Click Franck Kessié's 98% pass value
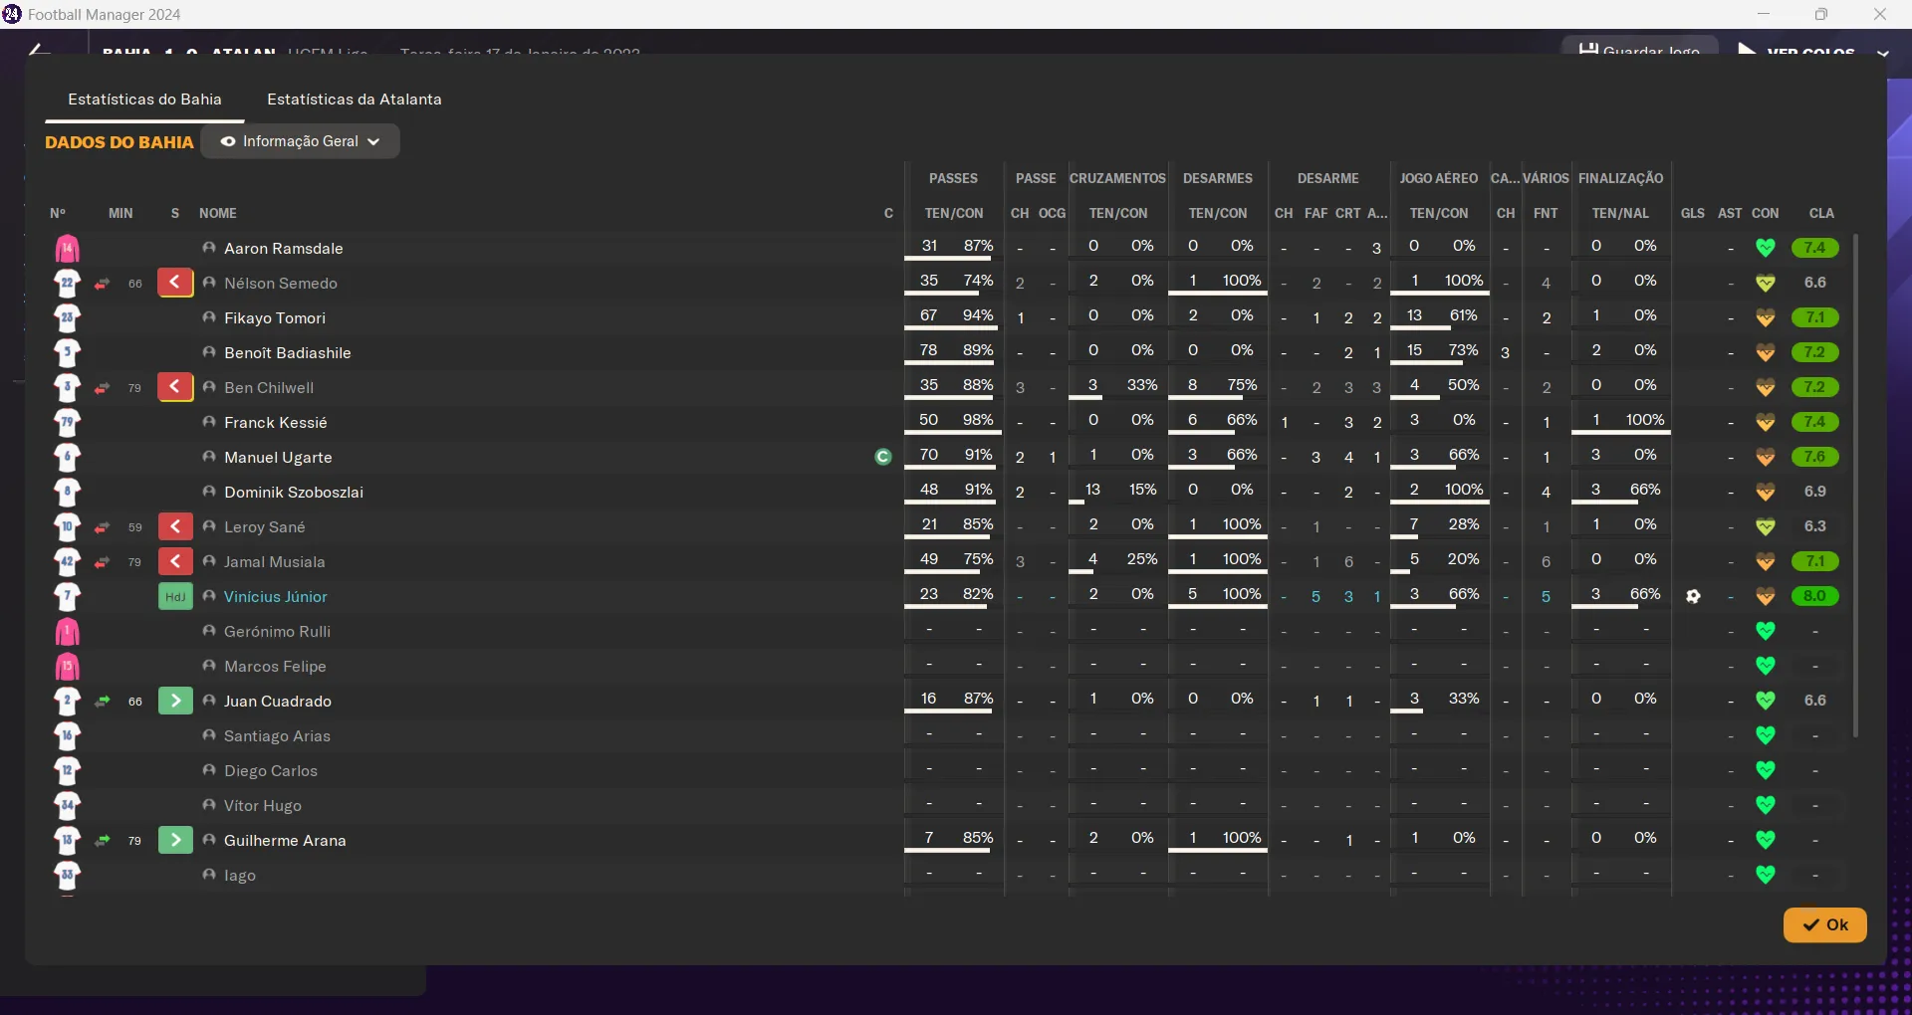The image size is (1912, 1015). (978, 420)
